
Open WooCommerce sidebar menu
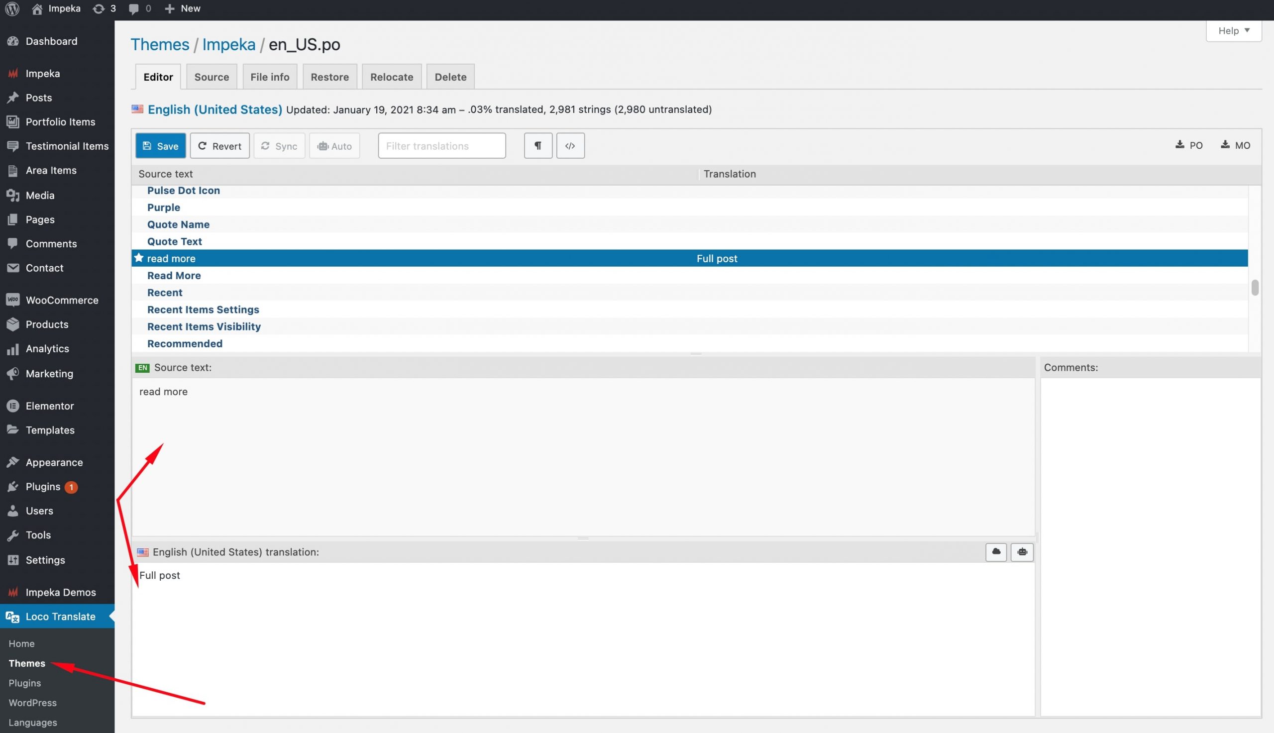coord(61,300)
